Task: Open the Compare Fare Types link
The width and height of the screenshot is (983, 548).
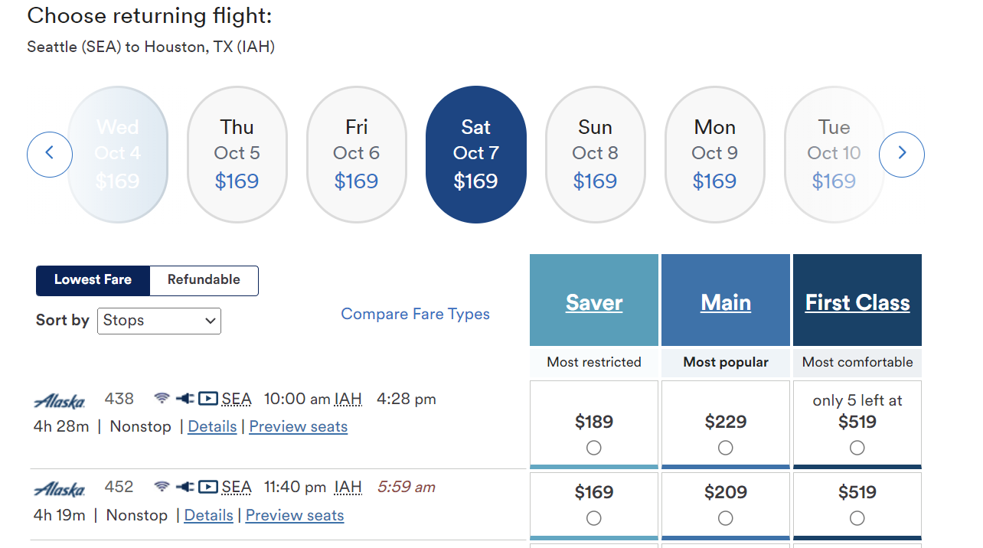Action: click(415, 314)
